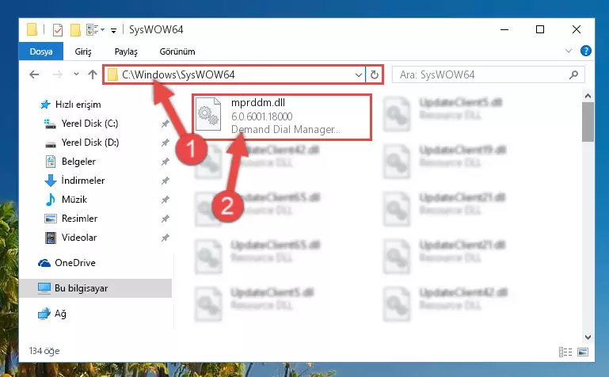Select the mprddm.dll file
Viewport: 609px width, 377px height.
(282, 117)
